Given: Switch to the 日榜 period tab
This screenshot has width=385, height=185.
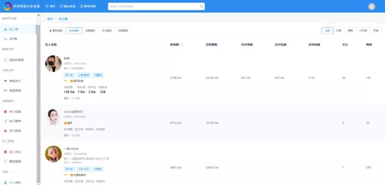Looking at the screenshot, I should 339,31.
